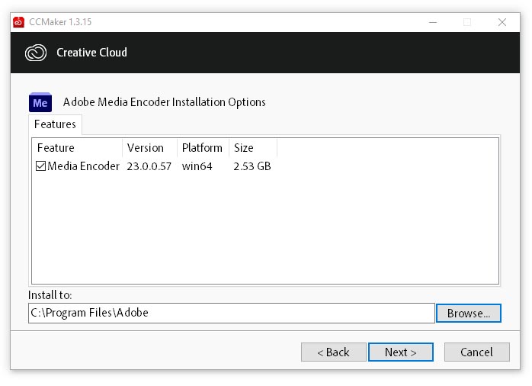Click size value 2.53 GB

pyautogui.click(x=252, y=166)
